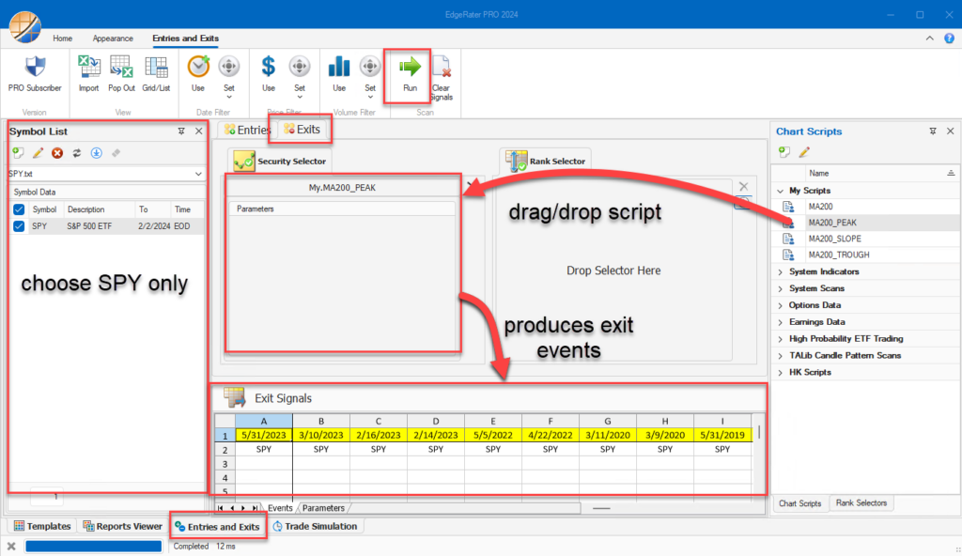Set the Price Filter
Viewport: 962px width, 556px height.
pyautogui.click(x=300, y=67)
